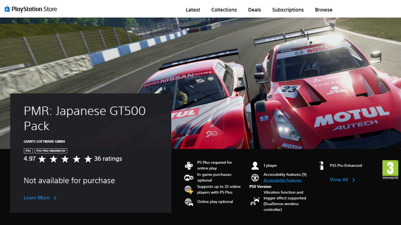Switch to the Subscriptions tab
This screenshot has width=401, height=225.
click(x=288, y=9)
